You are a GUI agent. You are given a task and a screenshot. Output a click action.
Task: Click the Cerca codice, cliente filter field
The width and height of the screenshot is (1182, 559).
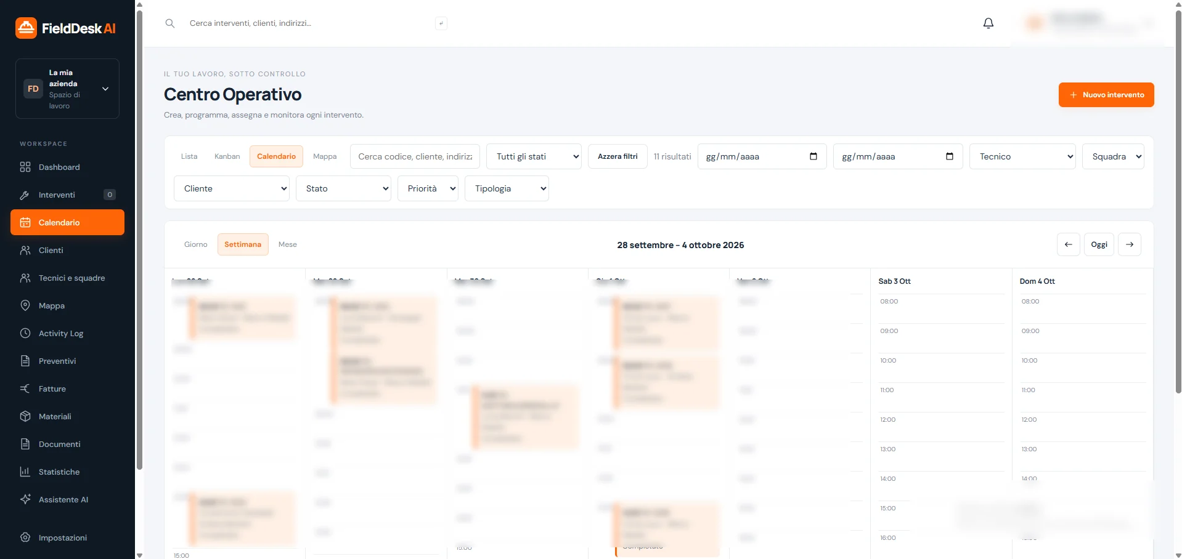pyautogui.click(x=415, y=156)
